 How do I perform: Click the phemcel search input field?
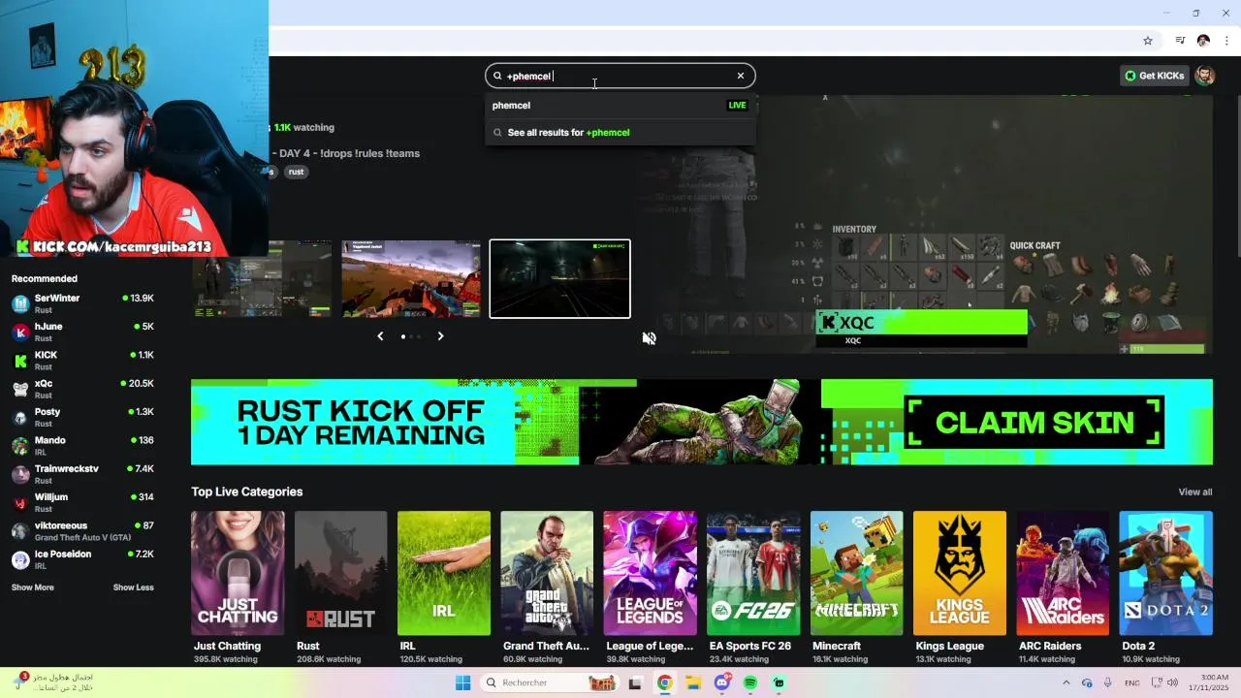620,76
